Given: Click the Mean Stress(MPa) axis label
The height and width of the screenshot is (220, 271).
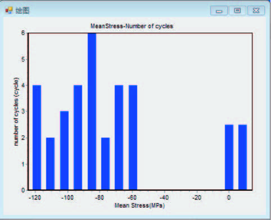Looking at the screenshot, I should coord(139,205).
